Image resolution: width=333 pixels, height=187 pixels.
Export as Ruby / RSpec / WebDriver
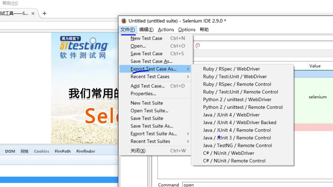(242, 69)
